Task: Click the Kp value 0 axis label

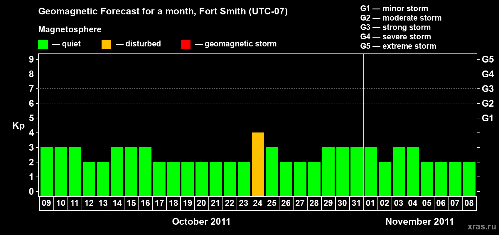Action: point(31,192)
